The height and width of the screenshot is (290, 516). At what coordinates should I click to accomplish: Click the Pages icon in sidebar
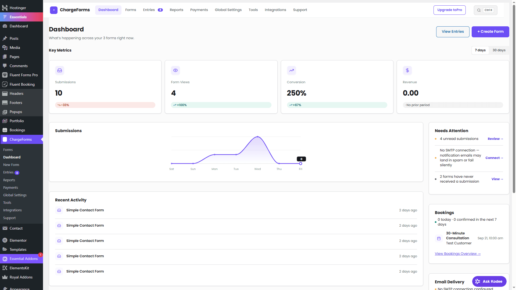(5, 57)
